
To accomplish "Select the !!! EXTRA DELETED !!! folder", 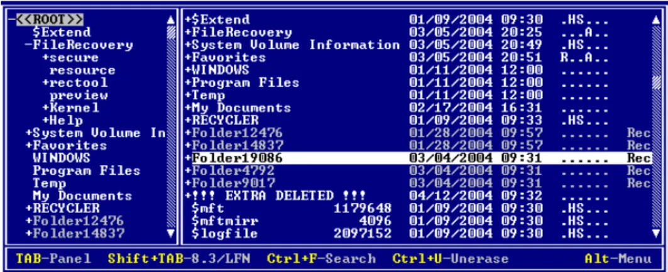I will point(417,196).
